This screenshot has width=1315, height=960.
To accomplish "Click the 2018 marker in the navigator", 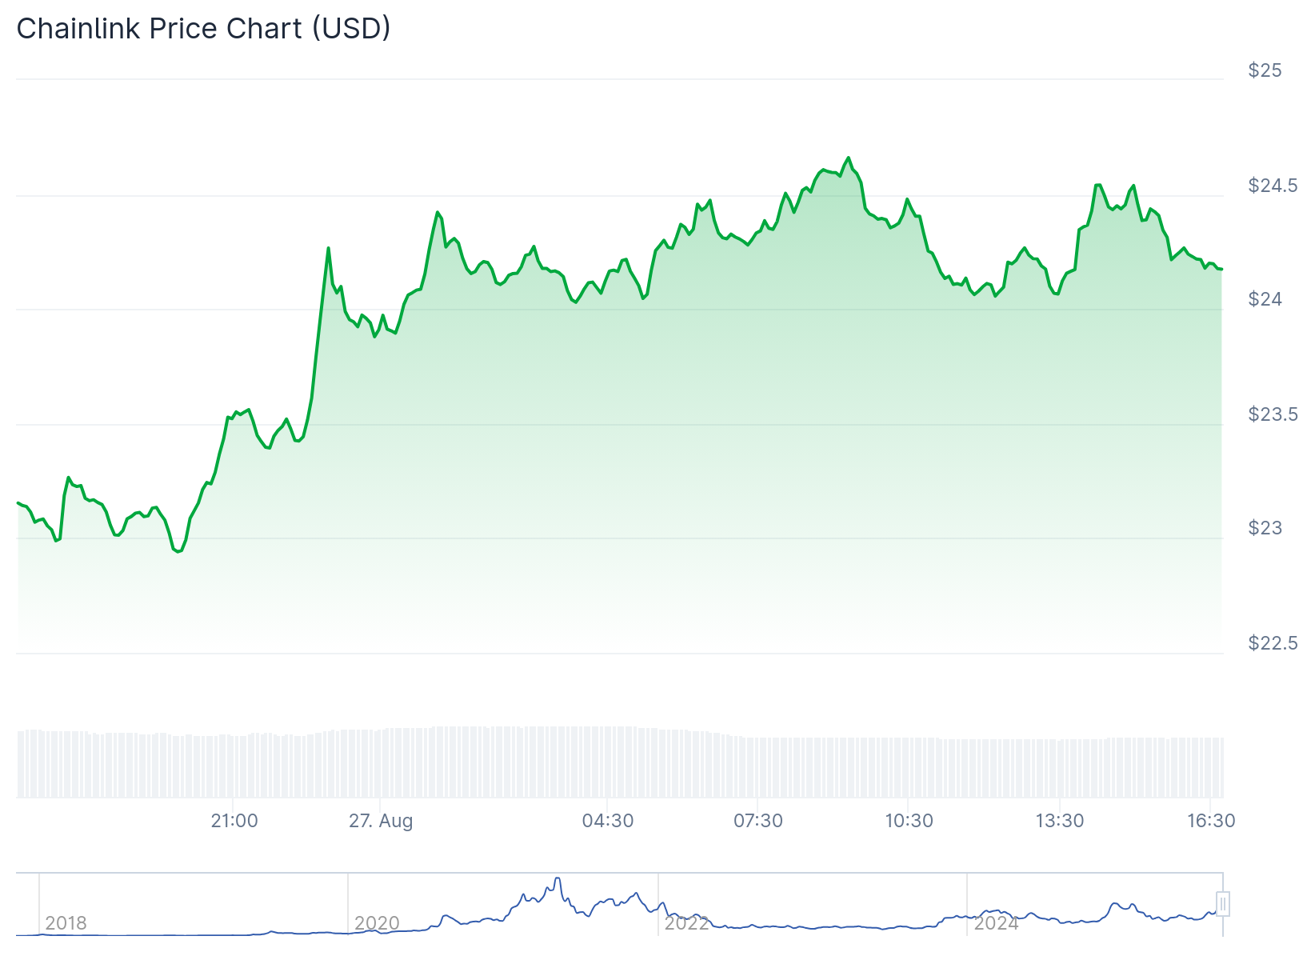I will [x=66, y=923].
